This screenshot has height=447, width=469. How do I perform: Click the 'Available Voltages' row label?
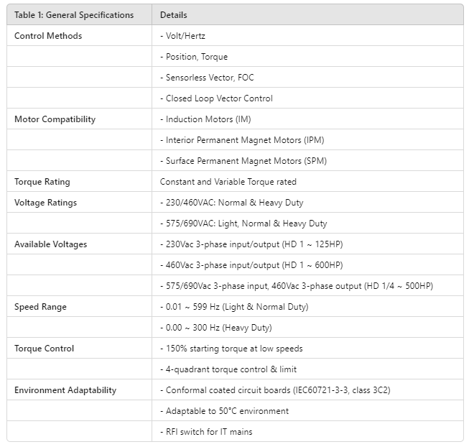[x=50, y=244]
